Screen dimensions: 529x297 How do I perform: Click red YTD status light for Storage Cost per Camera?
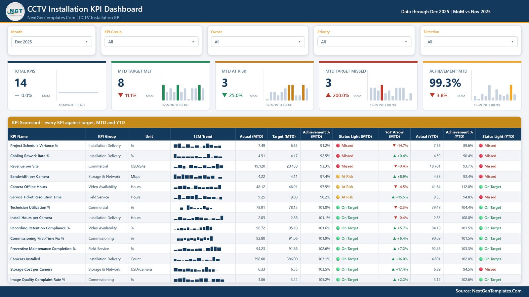click(x=481, y=269)
